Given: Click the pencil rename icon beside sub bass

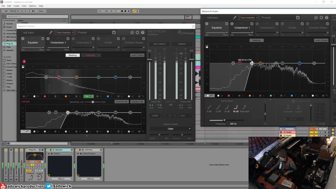Looking at the screenshot, I should pos(51,33).
